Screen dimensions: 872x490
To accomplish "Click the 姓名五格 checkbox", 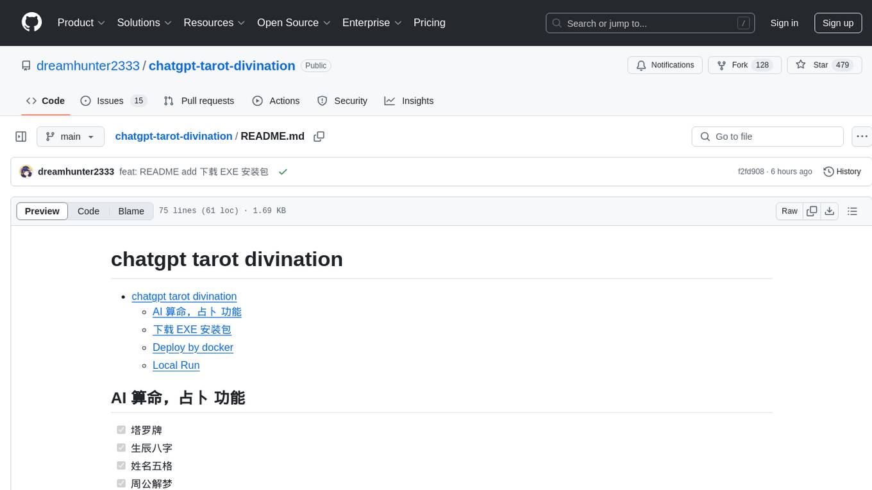I will point(121,466).
